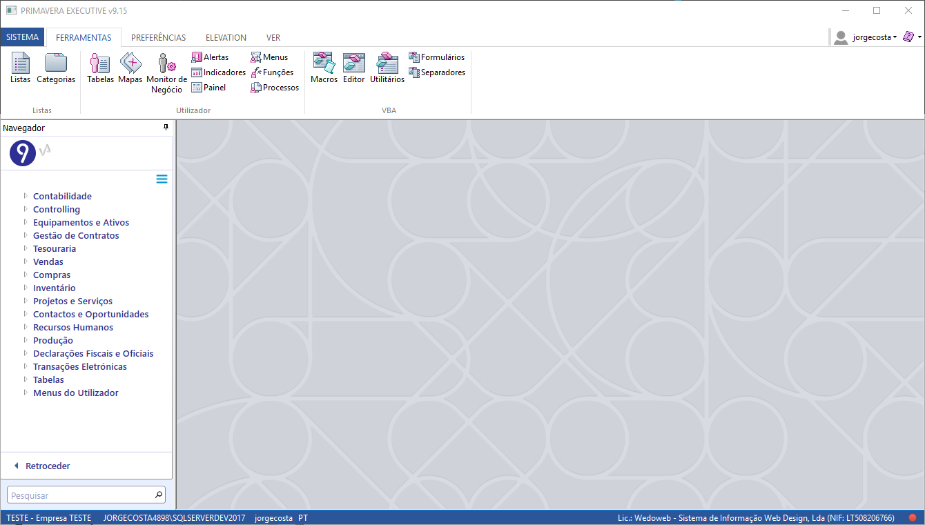Image resolution: width=925 pixels, height=525 pixels.
Task: Open Categorias in the ribbon
Action: [56, 68]
